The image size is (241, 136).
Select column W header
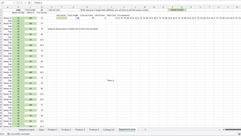[x=237, y=7]
